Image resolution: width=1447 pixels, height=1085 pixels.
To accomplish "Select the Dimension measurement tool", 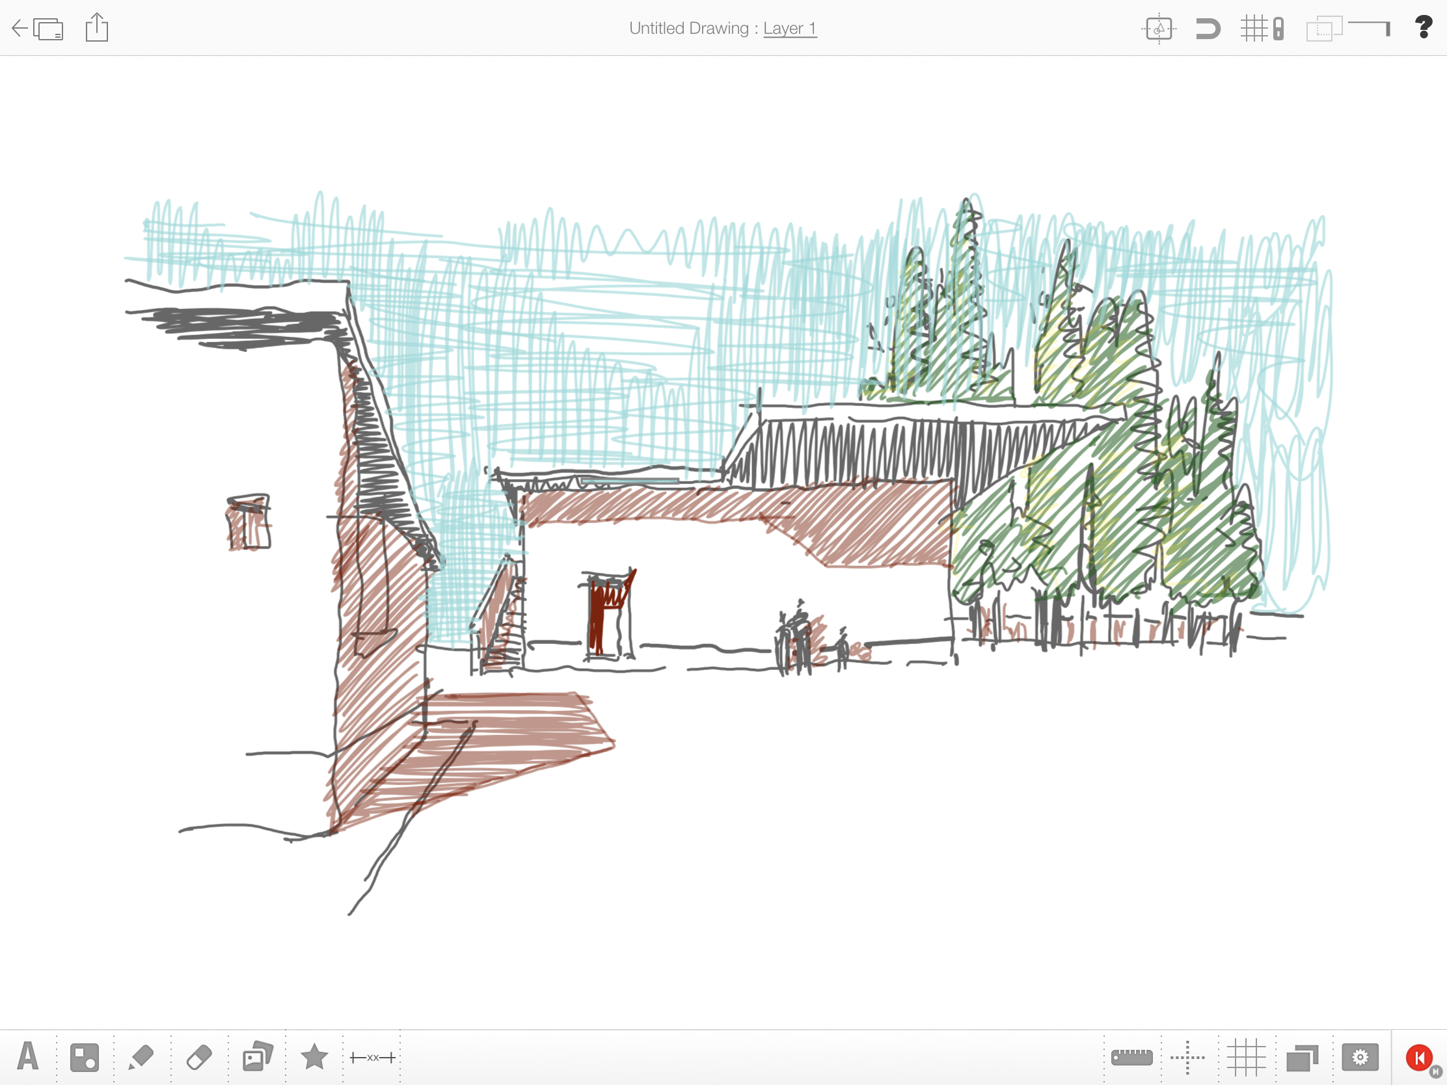I will pyautogui.click(x=372, y=1057).
